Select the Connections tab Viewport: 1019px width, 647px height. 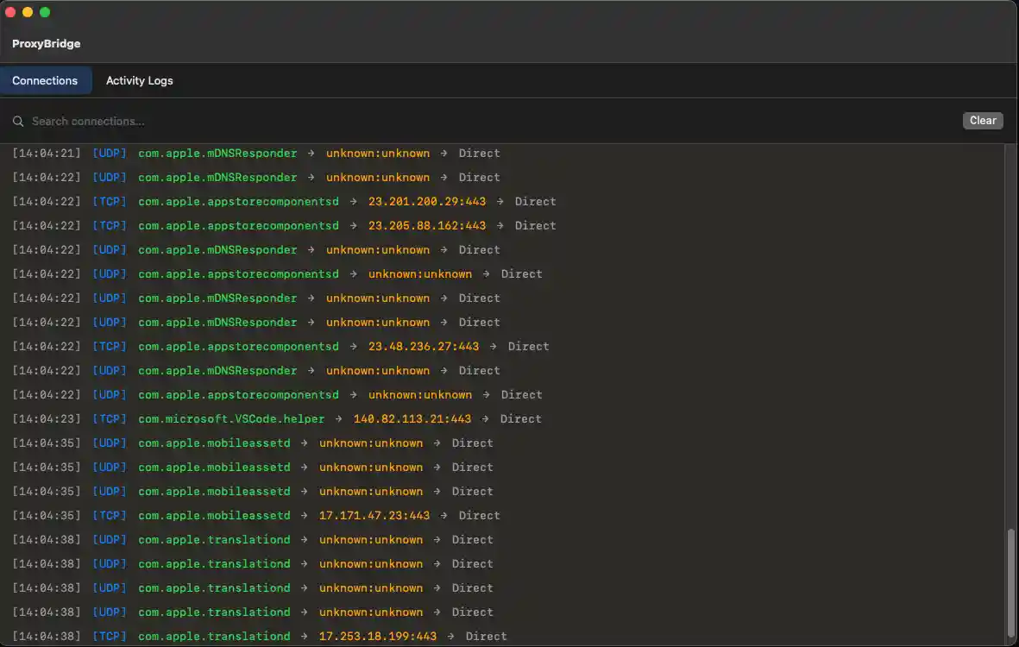click(x=45, y=80)
